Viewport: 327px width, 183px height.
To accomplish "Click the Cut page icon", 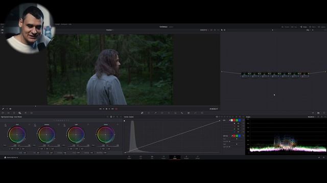I will [x=141, y=157].
